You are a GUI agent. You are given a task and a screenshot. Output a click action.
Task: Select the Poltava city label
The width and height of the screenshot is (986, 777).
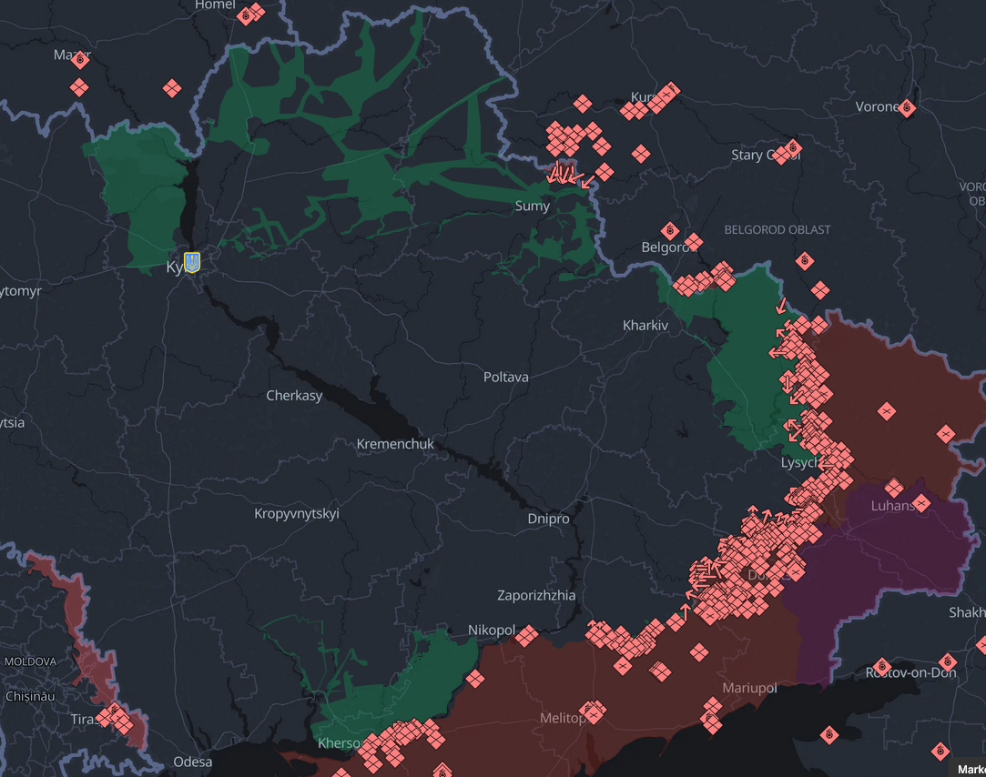505,378
